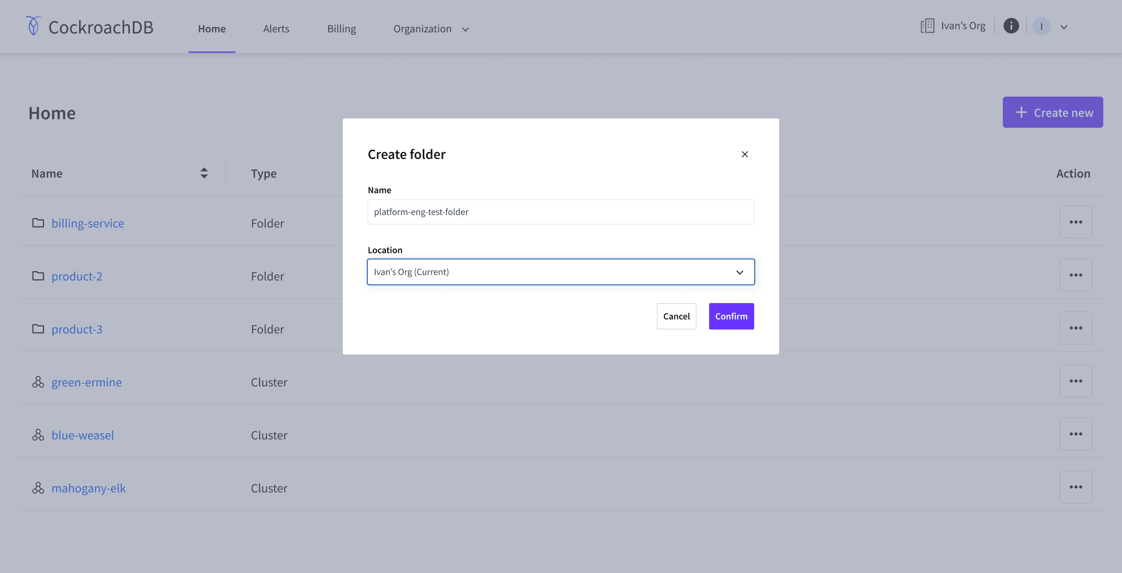Click Cluster type cell for mahogany-elk

(269, 488)
